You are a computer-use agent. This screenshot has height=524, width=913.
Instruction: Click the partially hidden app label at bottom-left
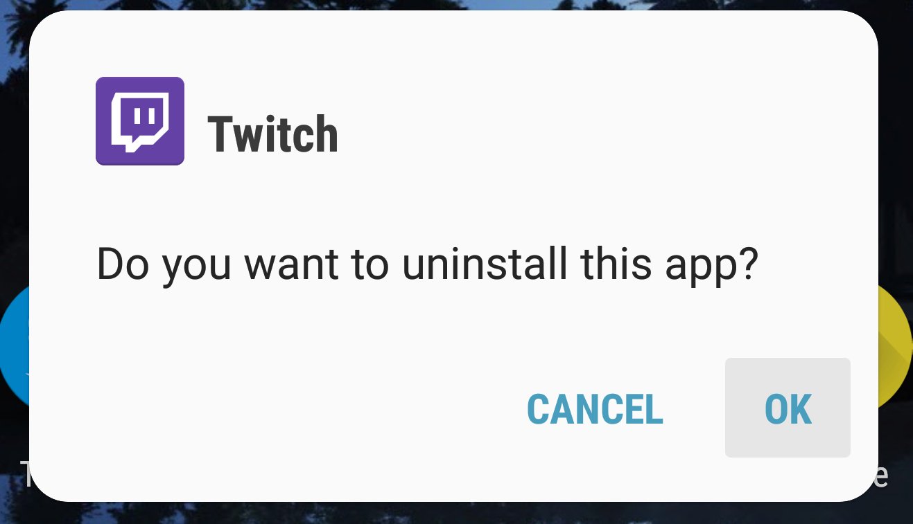[x=24, y=476]
